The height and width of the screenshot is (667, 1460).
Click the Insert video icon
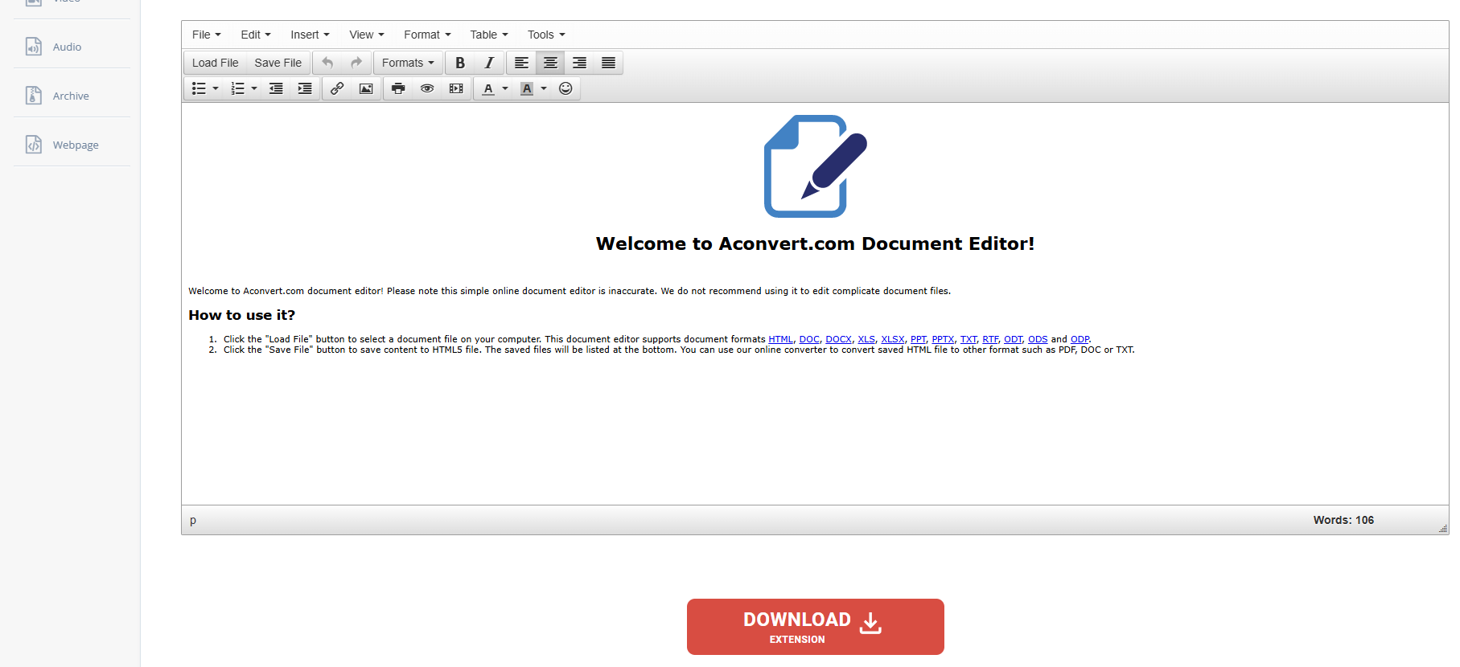pyautogui.click(x=456, y=88)
